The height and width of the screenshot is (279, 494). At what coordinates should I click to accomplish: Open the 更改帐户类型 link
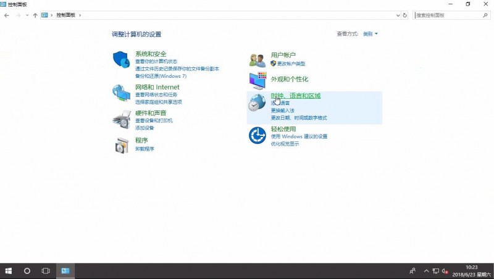coord(291,64)
